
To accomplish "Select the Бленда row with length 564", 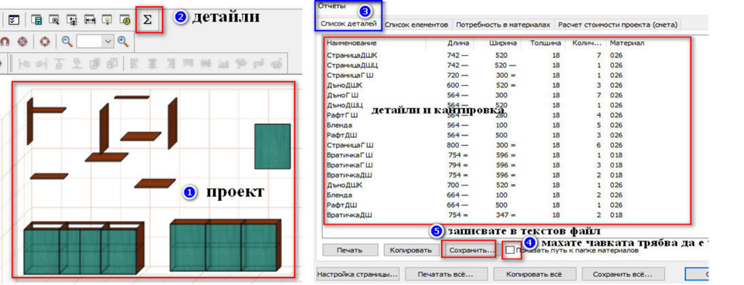I will pos(506,125).
